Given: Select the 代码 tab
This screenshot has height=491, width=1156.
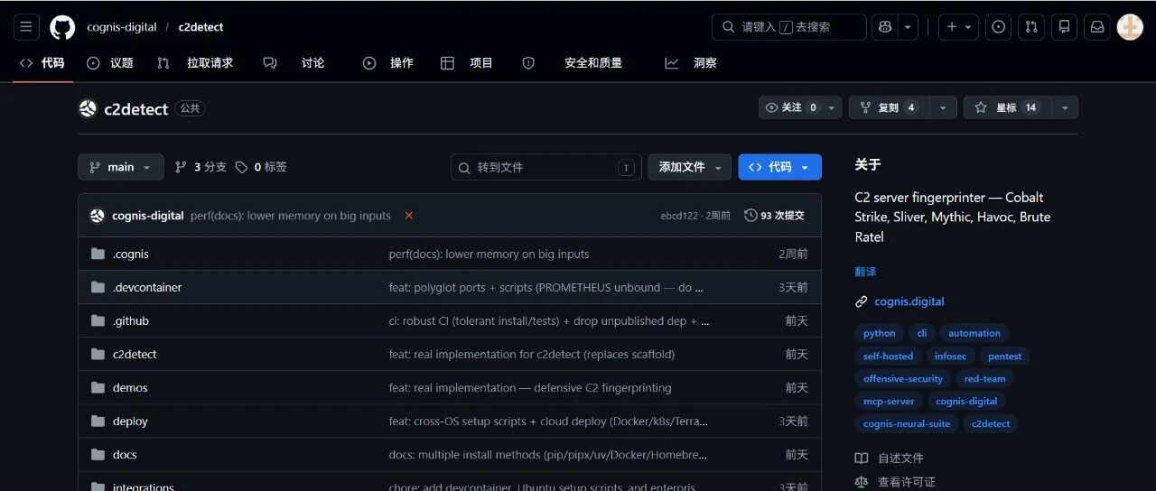Looking at the screenshot, I should pyautogui.click(x=42, y=63).
